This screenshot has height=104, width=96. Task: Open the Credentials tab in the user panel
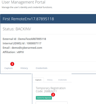(41, 68)
